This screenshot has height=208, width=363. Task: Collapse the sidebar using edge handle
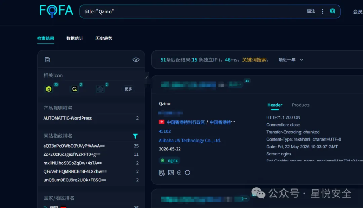[146, 77]
